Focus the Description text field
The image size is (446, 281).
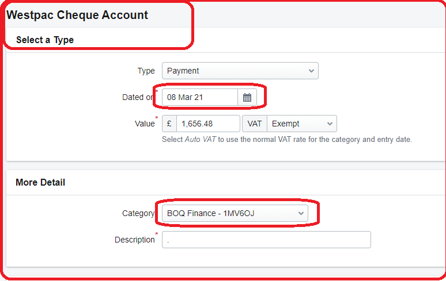point(266,240)
